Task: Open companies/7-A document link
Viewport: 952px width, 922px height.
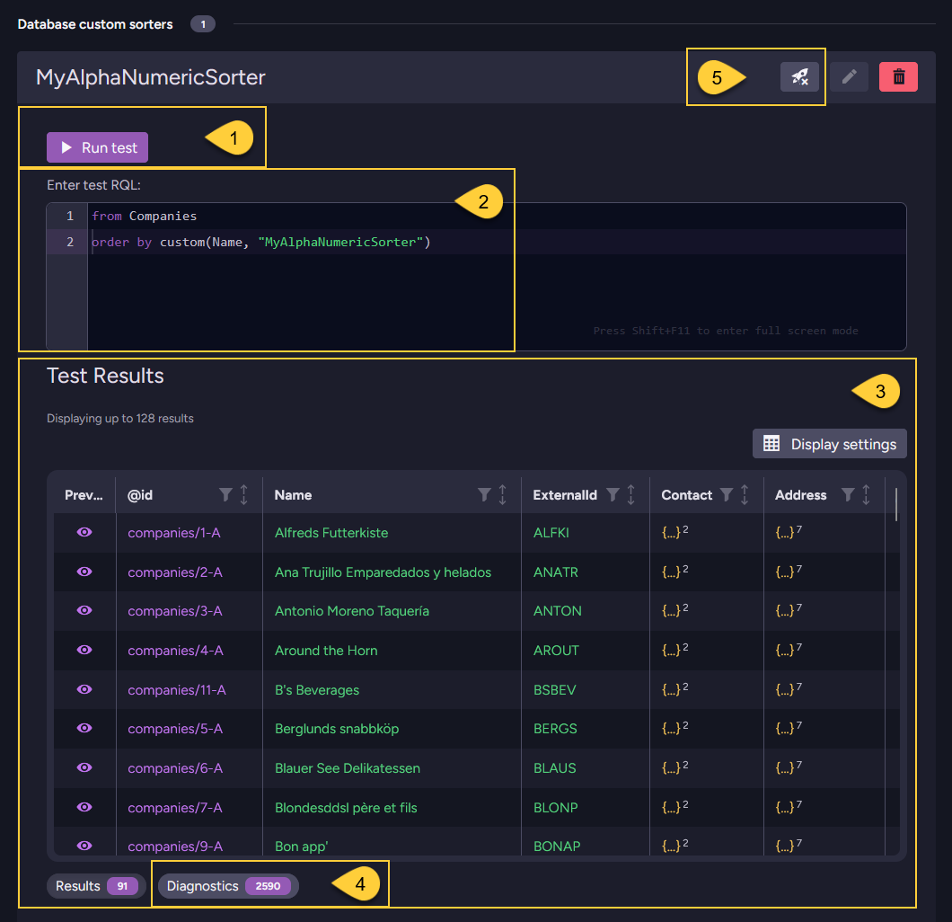Action: point(175,808)
